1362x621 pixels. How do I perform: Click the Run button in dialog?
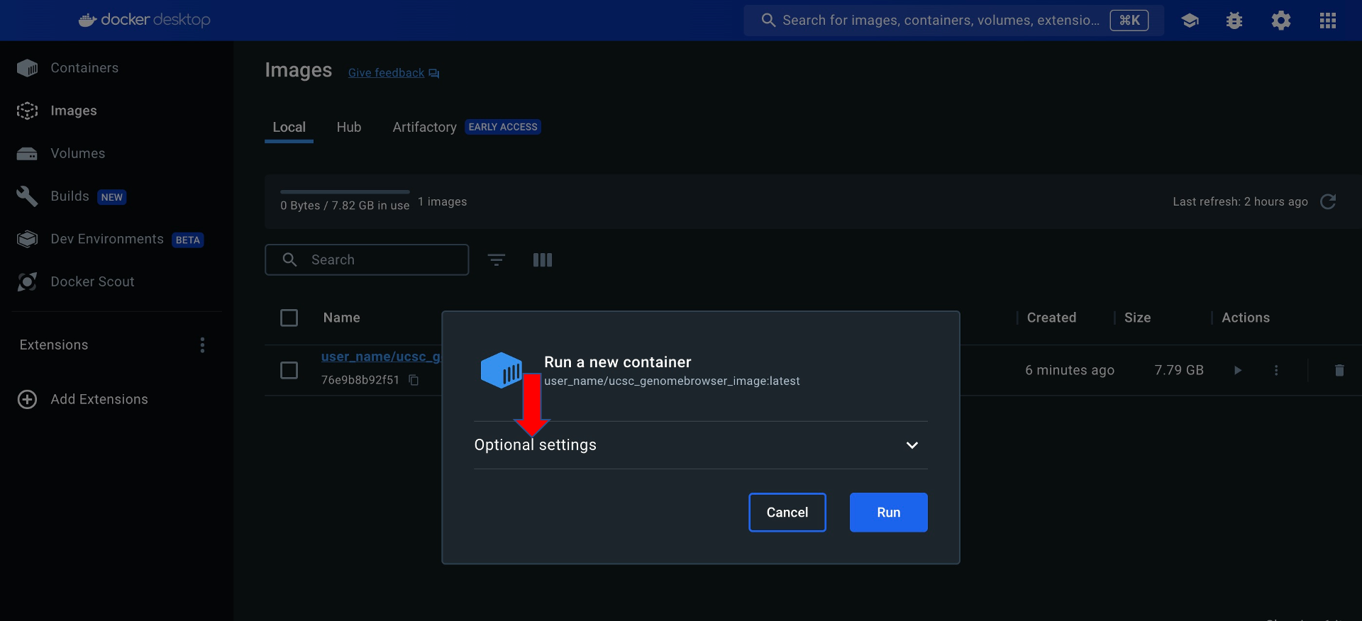888,513
